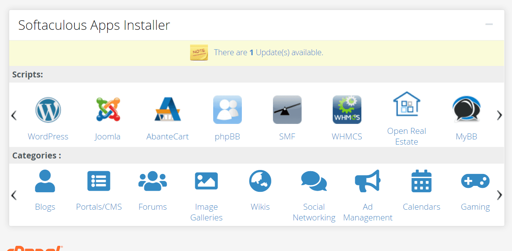Open the Blogs category icon
The height and width of the screenshot is (251, 512).
(x=45, y=181)
